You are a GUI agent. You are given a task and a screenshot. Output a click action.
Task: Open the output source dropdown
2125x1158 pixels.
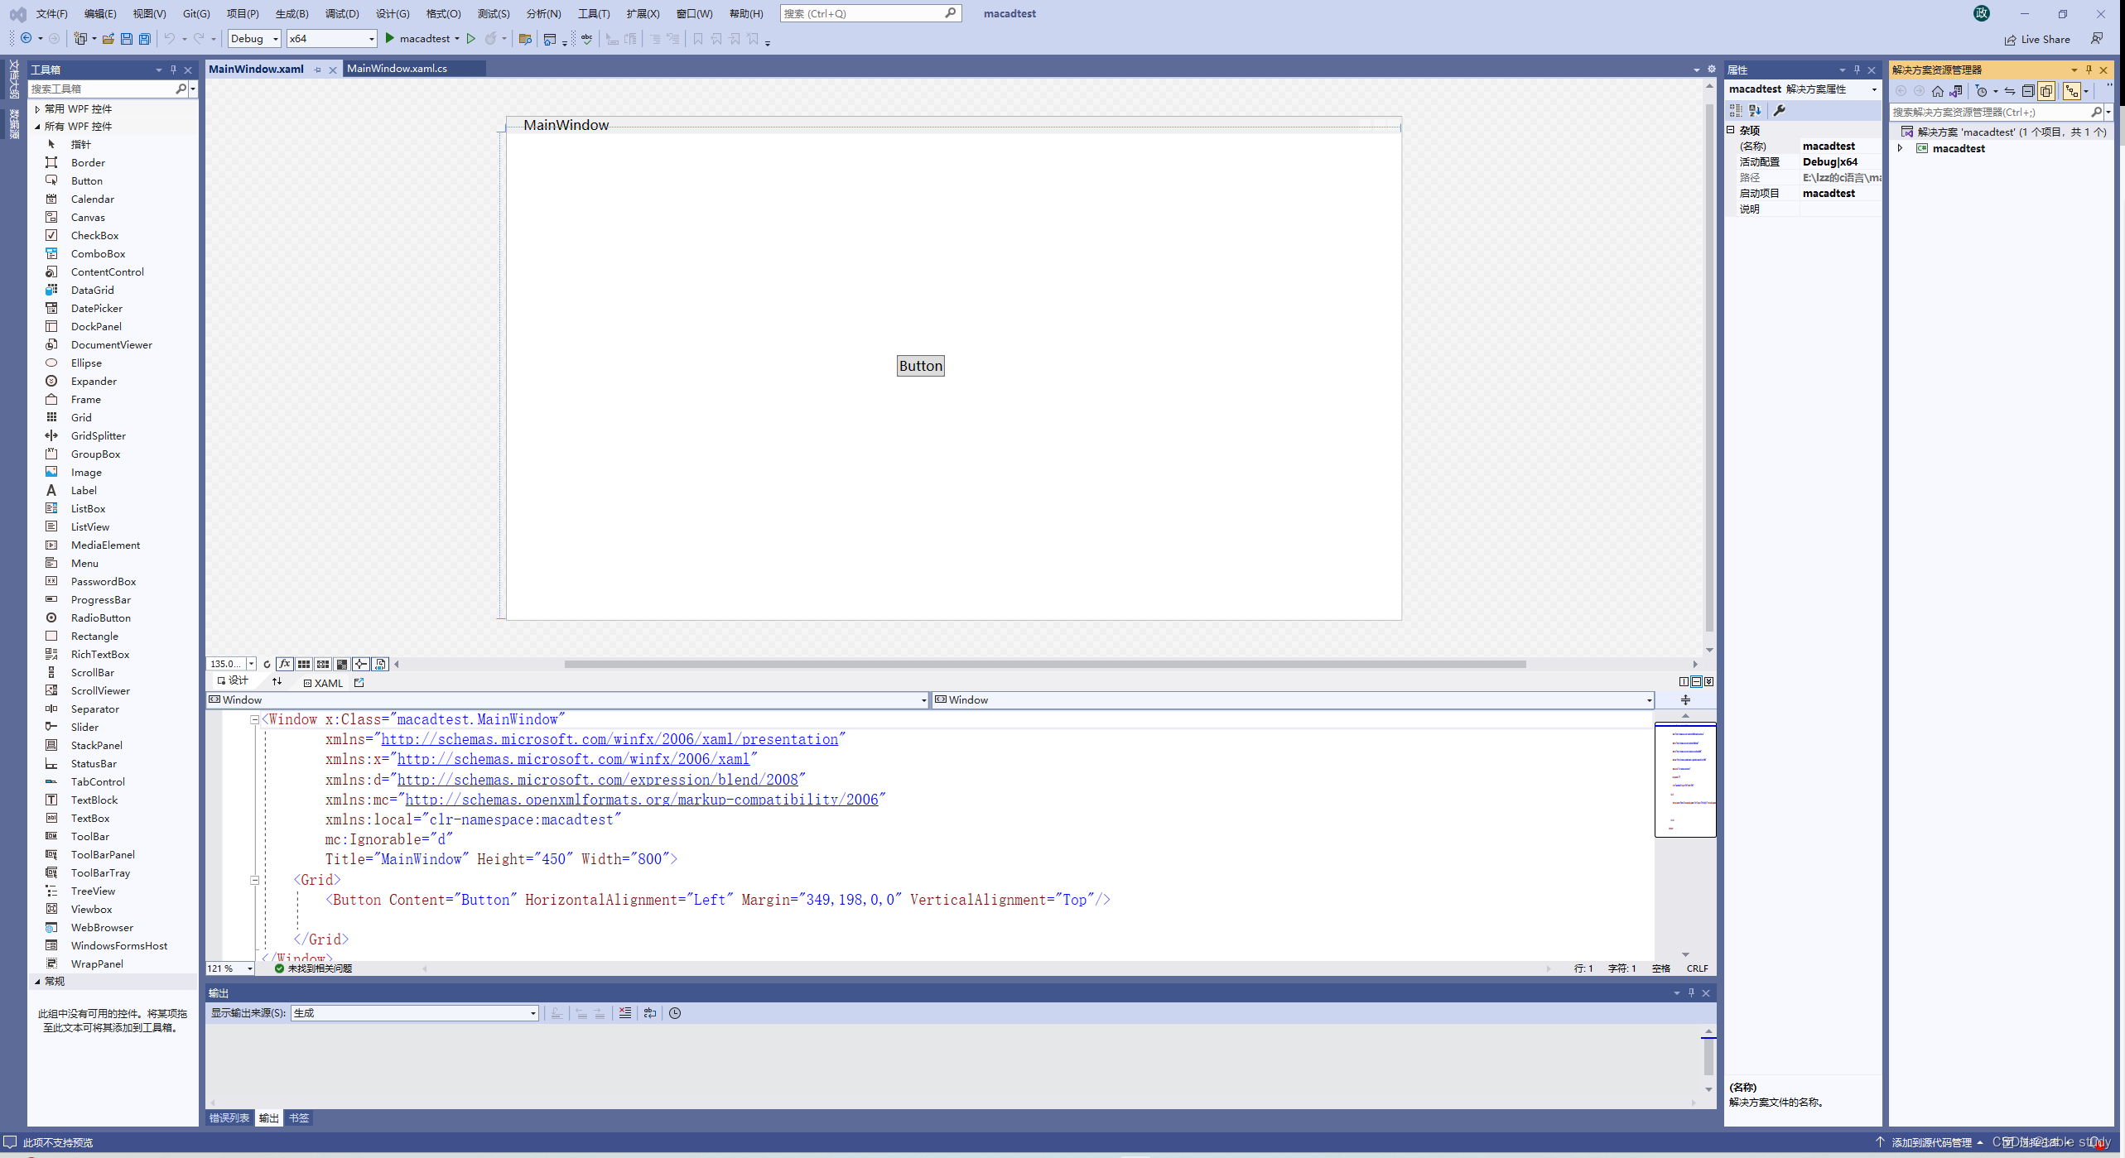[x=415, y=1013]
